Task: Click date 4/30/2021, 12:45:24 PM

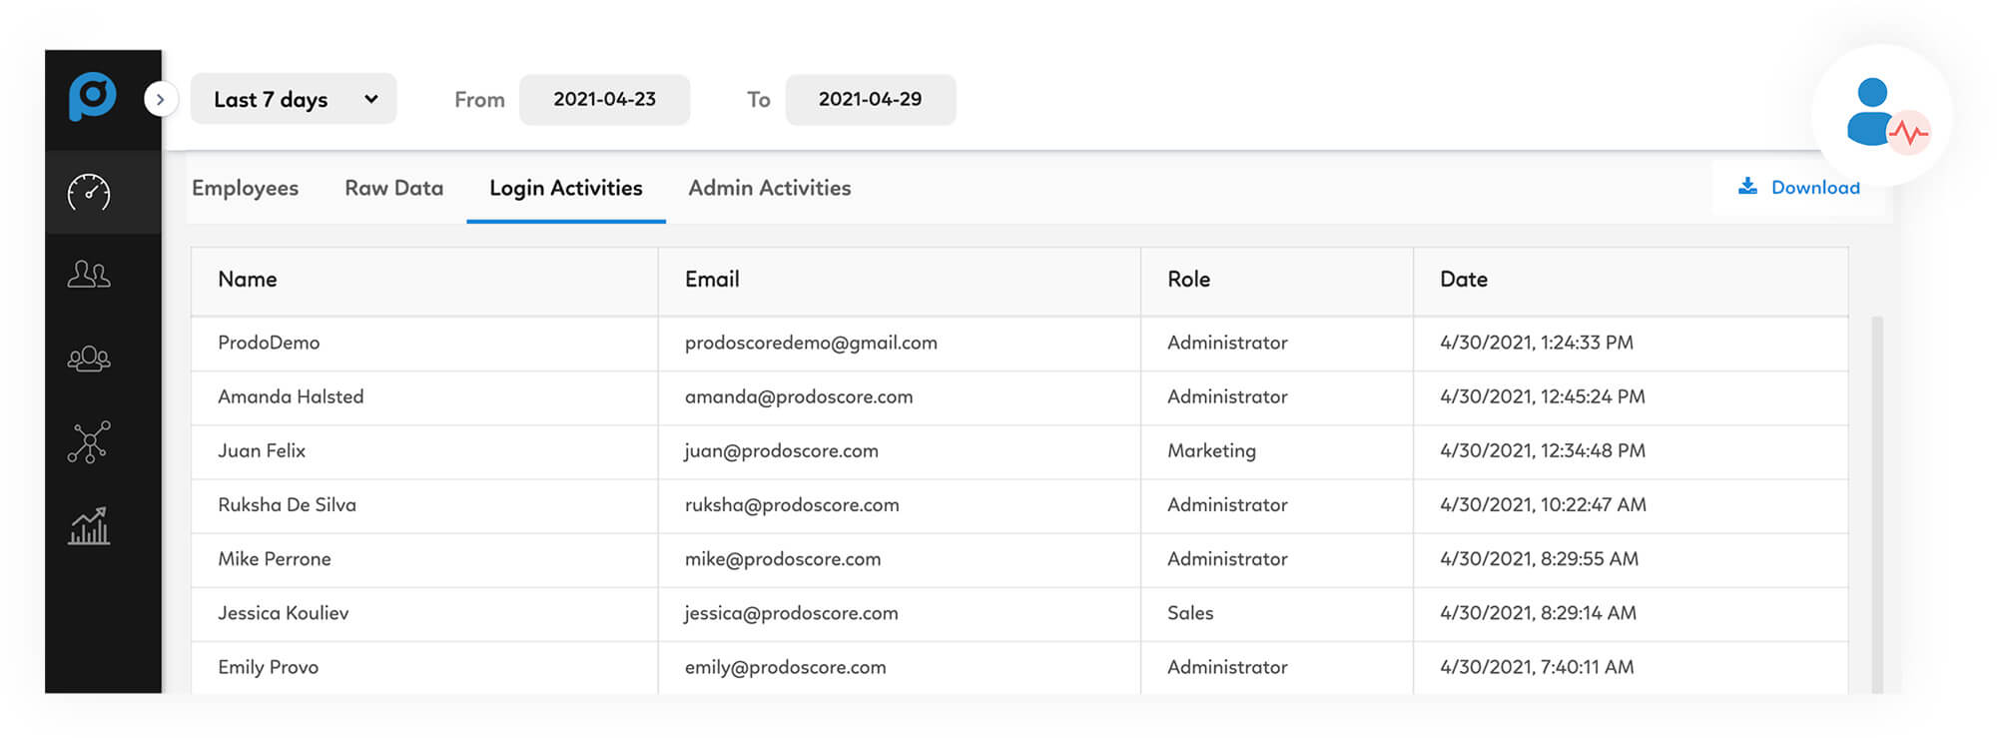Action: point(1543,396)
